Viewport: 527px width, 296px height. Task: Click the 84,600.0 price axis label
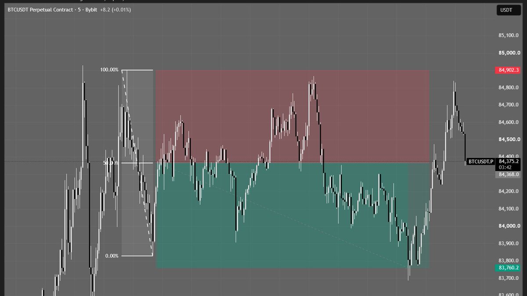(509, 122)
